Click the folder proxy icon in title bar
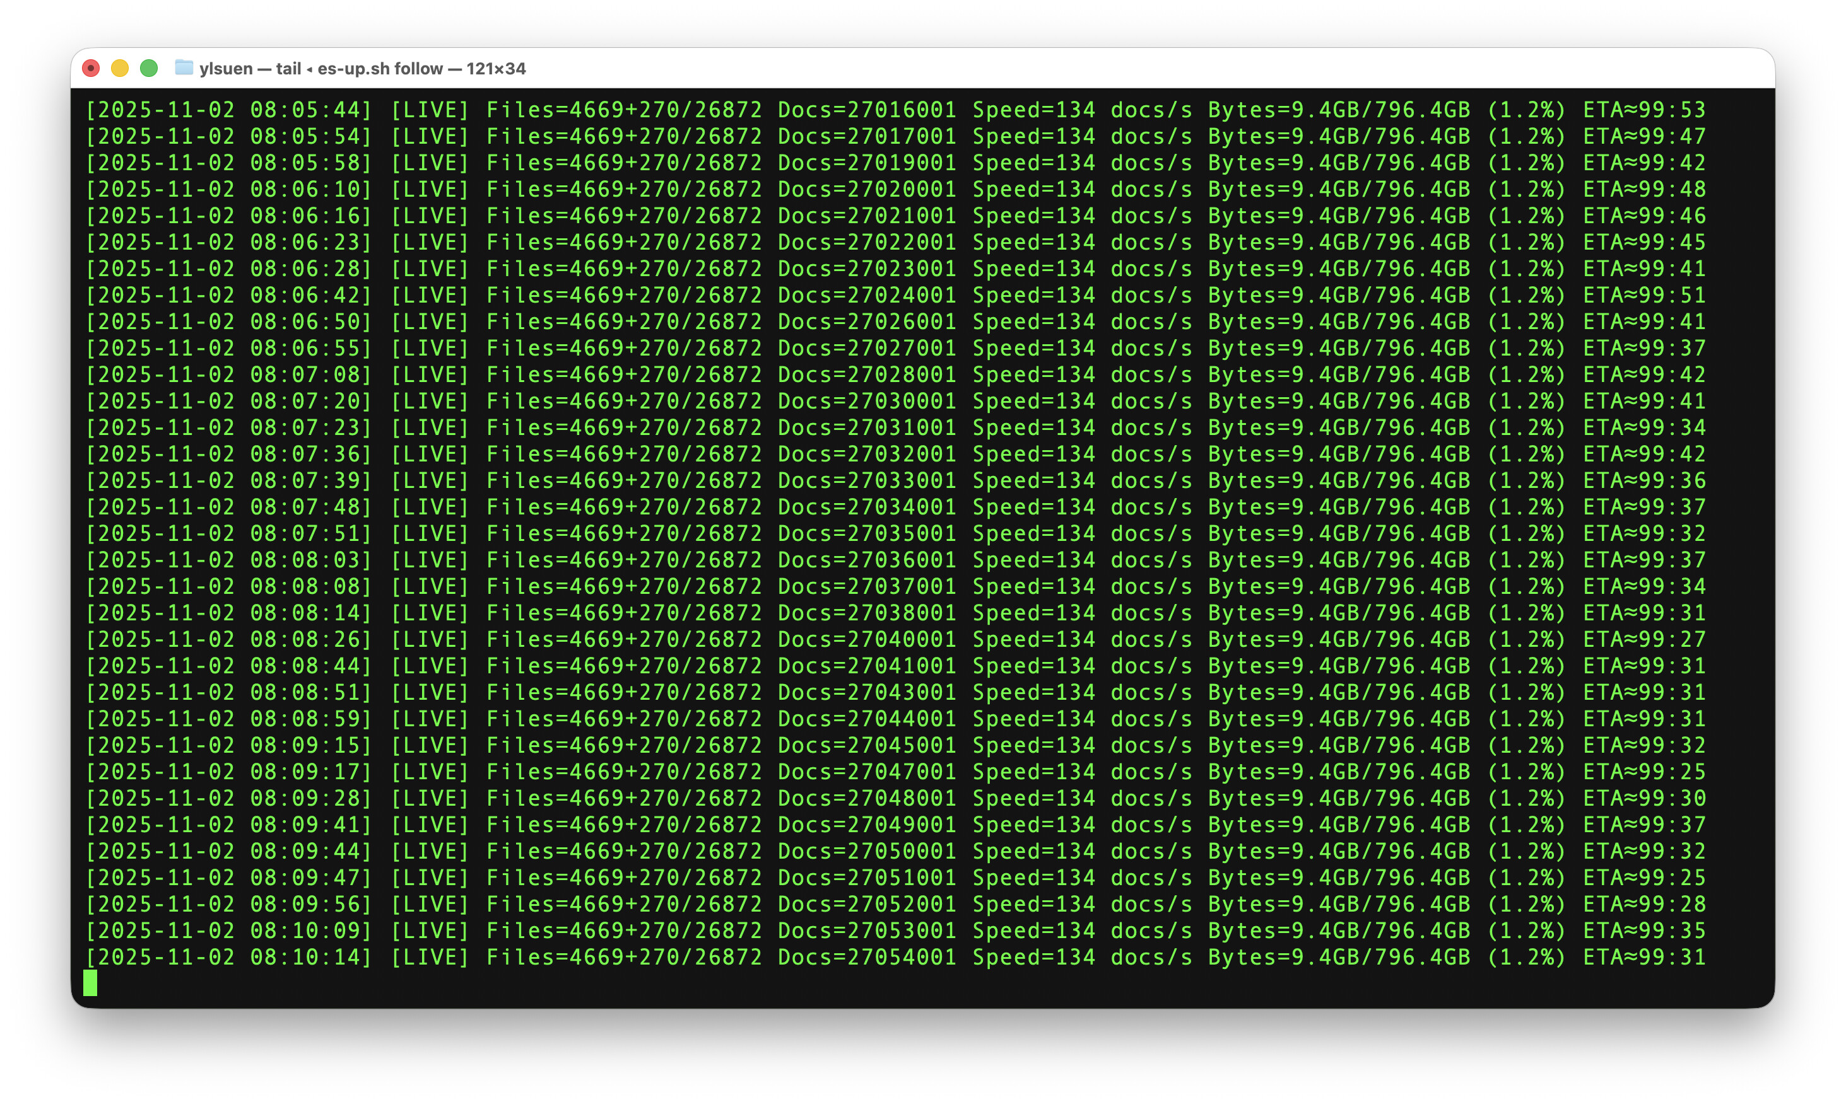 click(x=184, y=68)
